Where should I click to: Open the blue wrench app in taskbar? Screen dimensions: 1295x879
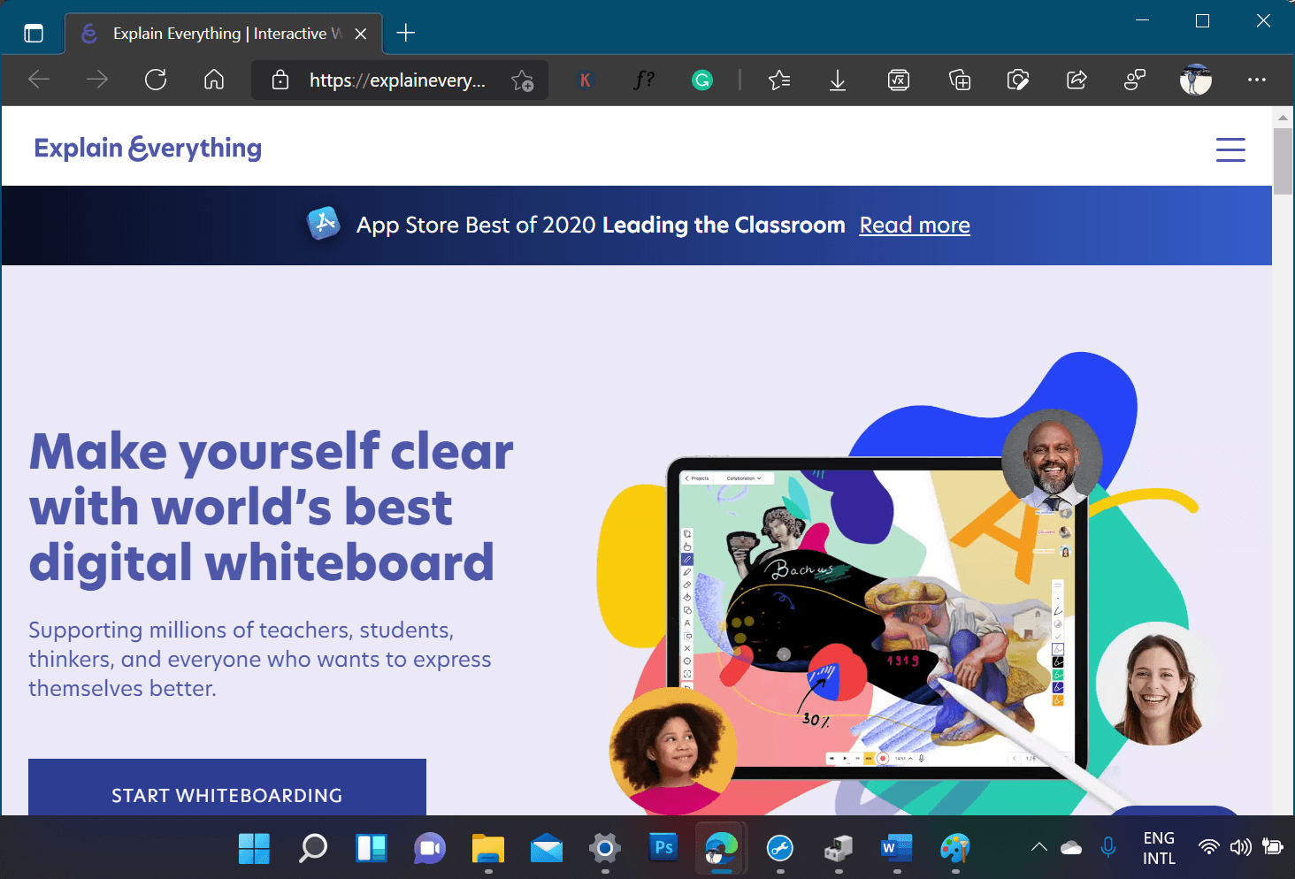click(x=780, y=849)
